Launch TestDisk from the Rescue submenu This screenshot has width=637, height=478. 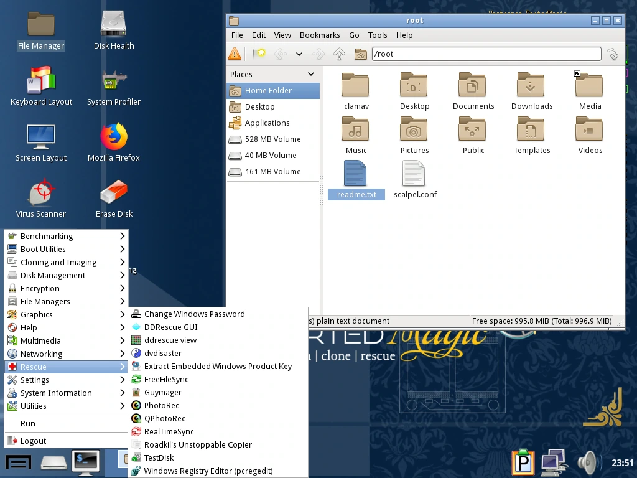coord(218,457)
